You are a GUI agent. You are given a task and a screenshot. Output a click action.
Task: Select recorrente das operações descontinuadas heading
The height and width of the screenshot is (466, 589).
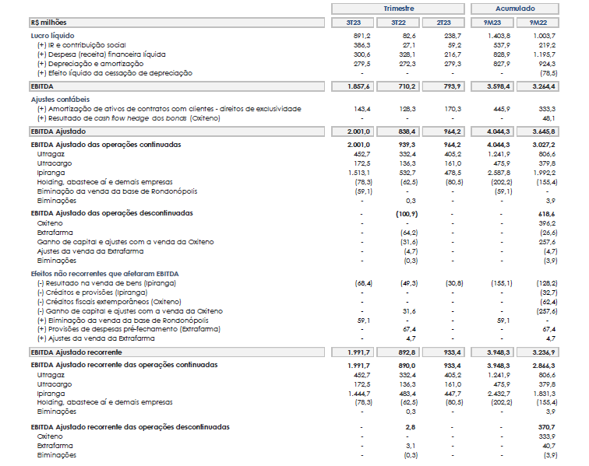pos(130,427)
